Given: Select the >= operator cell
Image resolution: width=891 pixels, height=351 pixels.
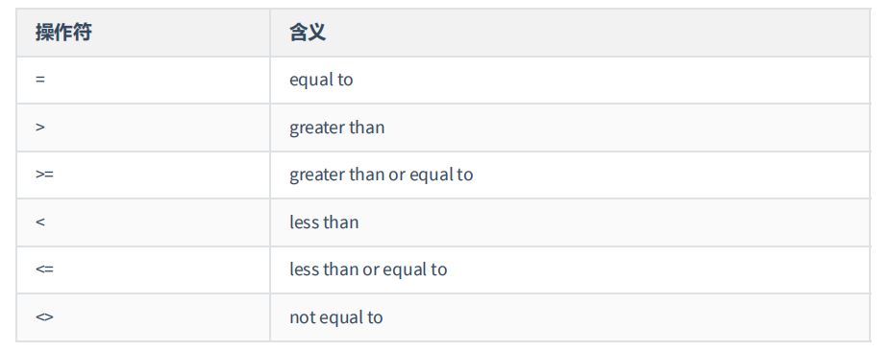Looking at the screenshot, I should coord(143,175).
